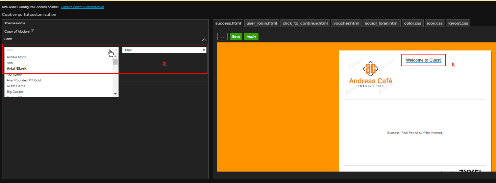Toggle the source code view button

(x=222, y=37)
